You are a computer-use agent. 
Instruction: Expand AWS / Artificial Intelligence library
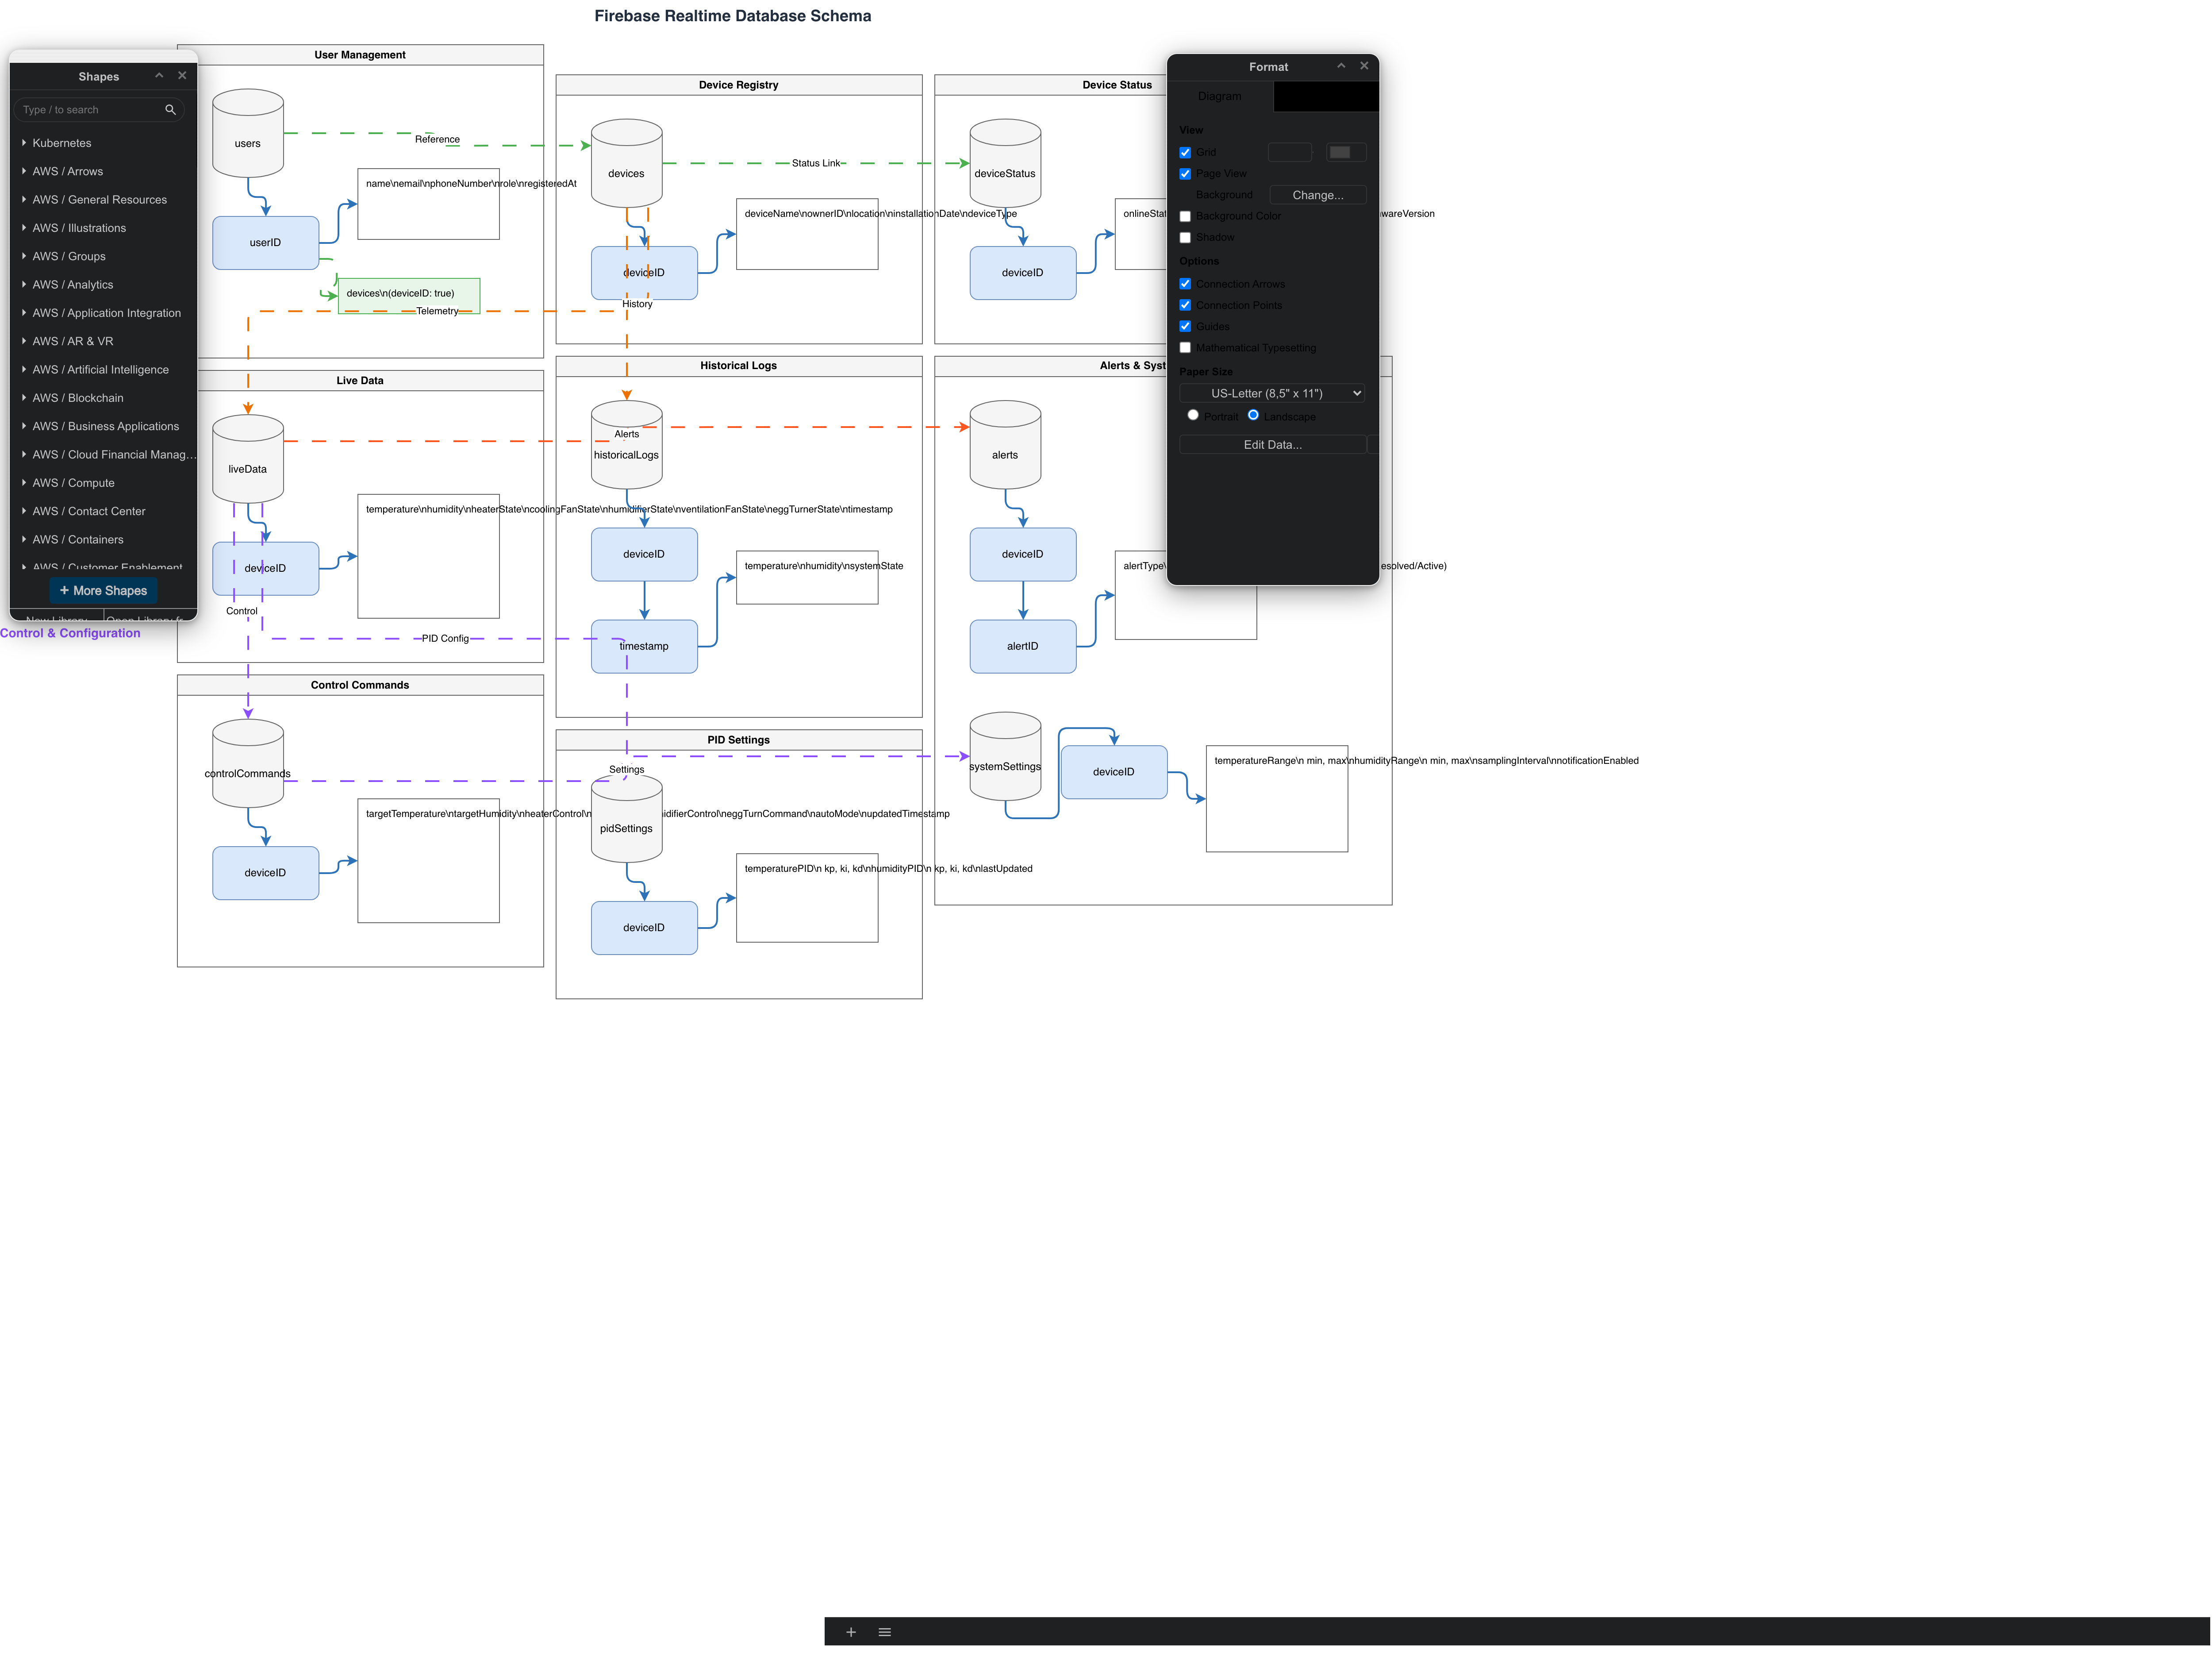point(103,370)
